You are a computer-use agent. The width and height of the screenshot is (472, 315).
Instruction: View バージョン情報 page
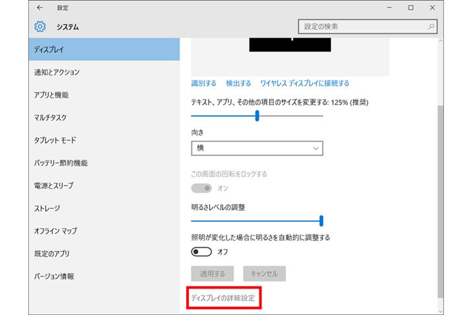click(104, 277)
